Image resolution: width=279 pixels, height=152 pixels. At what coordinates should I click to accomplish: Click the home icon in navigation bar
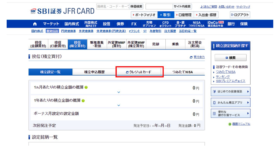coord(35,24)
